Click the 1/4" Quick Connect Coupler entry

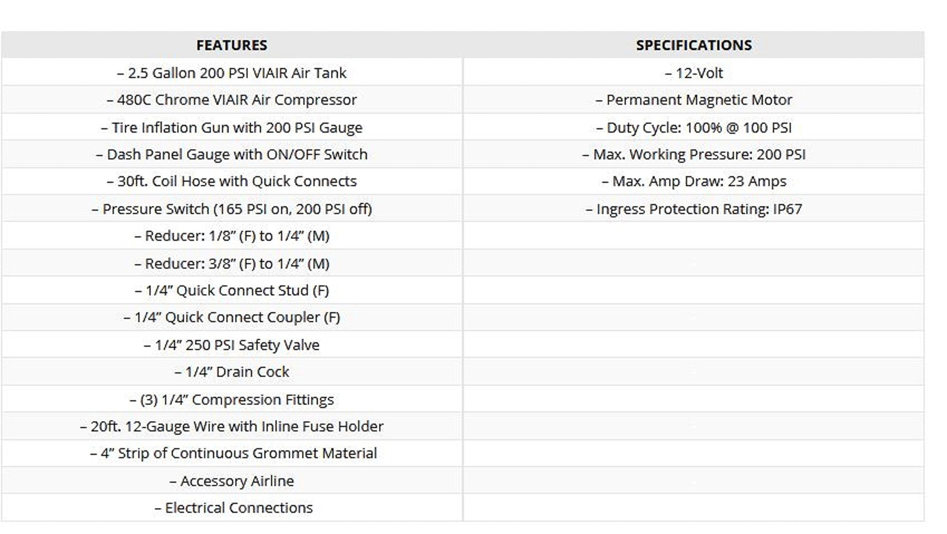(232, 317)
